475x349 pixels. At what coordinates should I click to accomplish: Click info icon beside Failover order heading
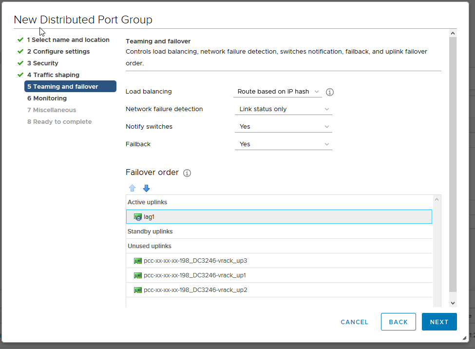(x=187, y=173)
